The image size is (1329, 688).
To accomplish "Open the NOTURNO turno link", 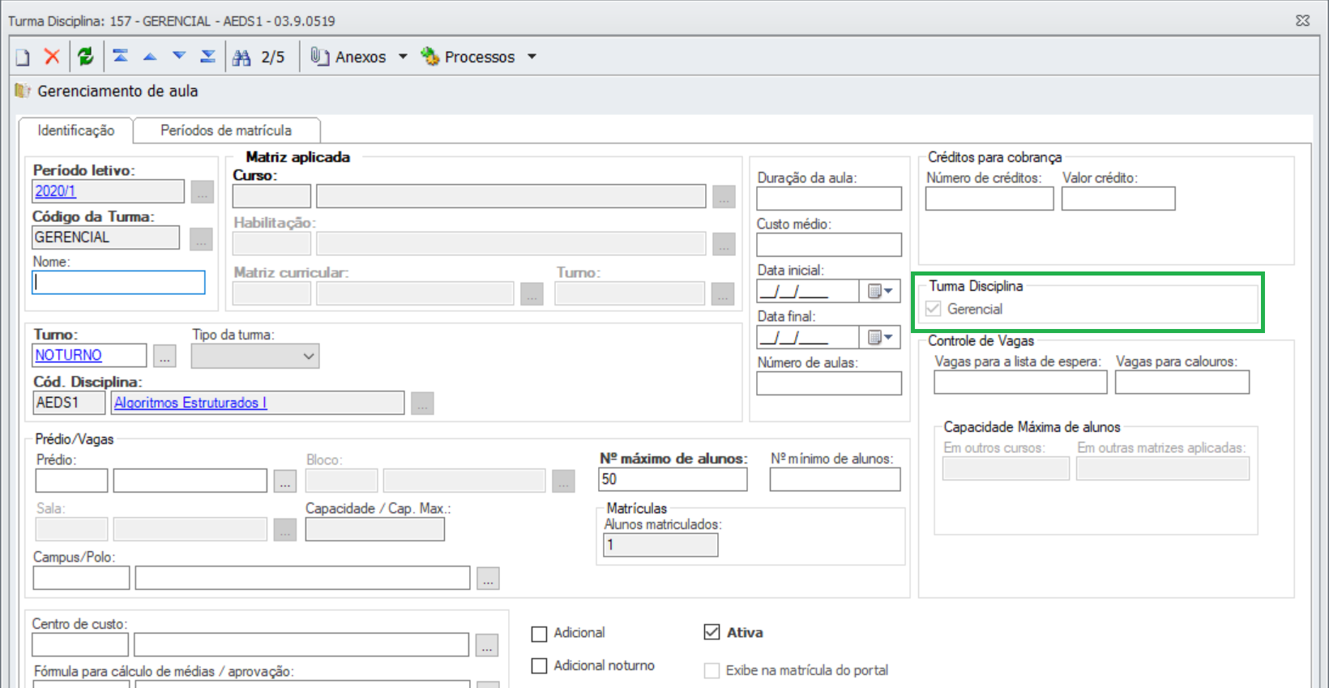I will [68, 355].
